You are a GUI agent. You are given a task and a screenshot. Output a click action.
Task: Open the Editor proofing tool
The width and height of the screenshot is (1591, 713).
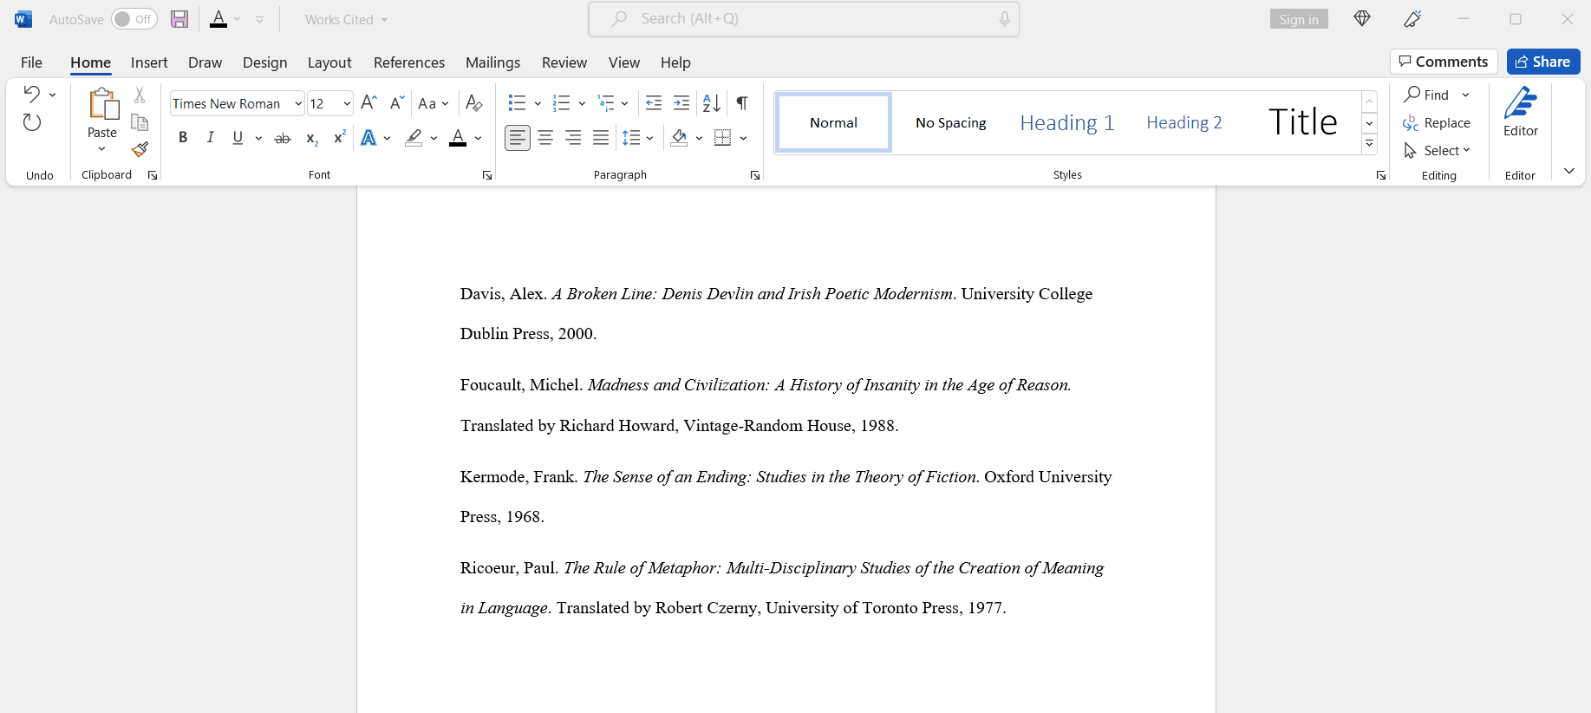click(1520, 113)
